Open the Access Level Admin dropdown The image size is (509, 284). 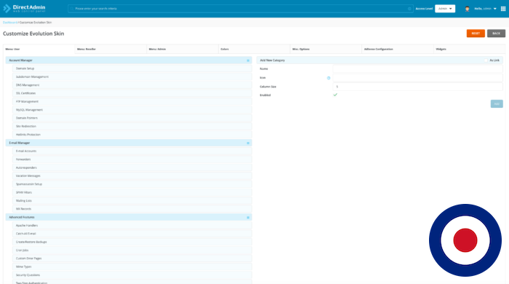[445, 9]
